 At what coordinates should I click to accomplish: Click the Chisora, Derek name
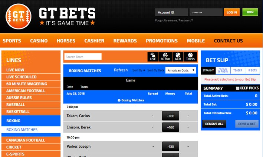tap(79, 127)
